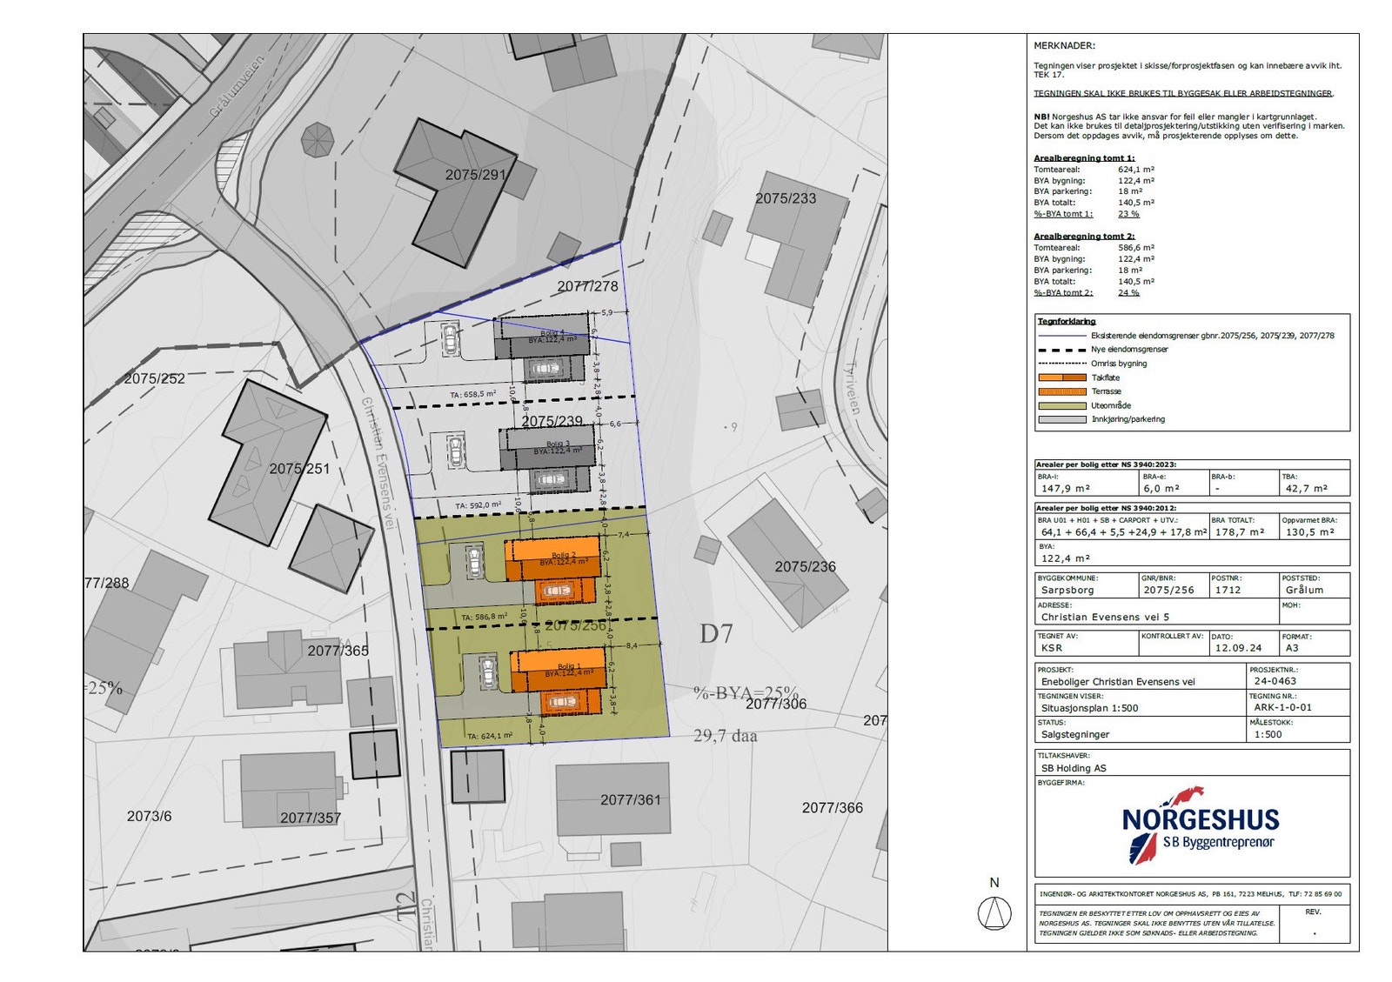Click the blue existing-boundary line sample in legend
Screen dimensions: 1392x982
(1062, 335)
